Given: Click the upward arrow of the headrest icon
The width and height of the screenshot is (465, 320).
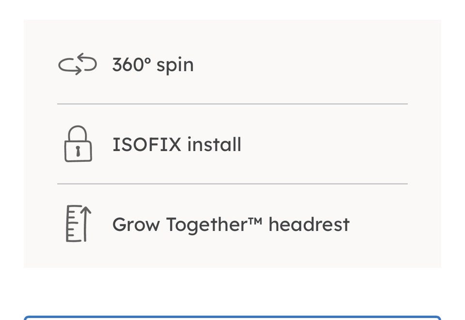Looking at the screenshot, I should [x=86, y=223].
